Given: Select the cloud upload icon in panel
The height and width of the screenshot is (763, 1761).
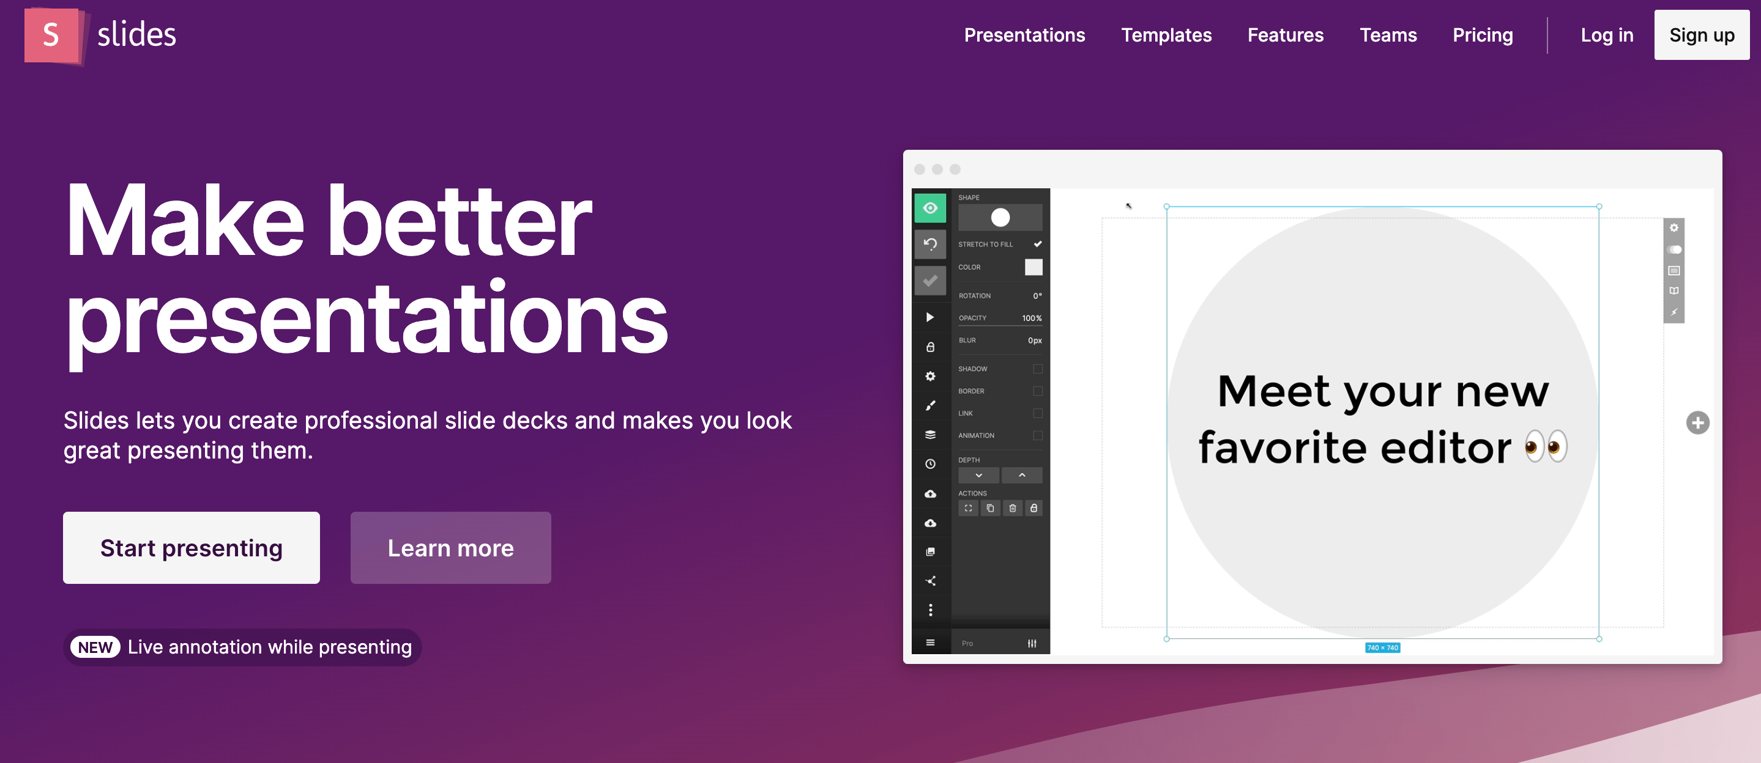Looking at the screenshot, I should pos(930,494).
